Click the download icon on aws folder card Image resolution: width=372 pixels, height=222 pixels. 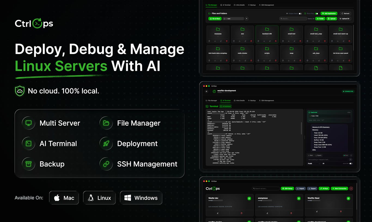coord(240,41)
